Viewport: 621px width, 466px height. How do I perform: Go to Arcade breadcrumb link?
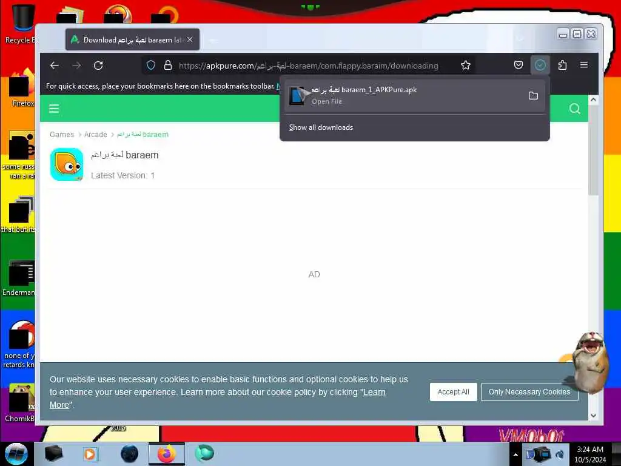pos(95,134)
